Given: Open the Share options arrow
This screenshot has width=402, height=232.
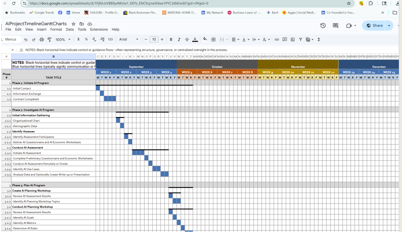Looking at the screenshot, I should click(x=389, y=26).
